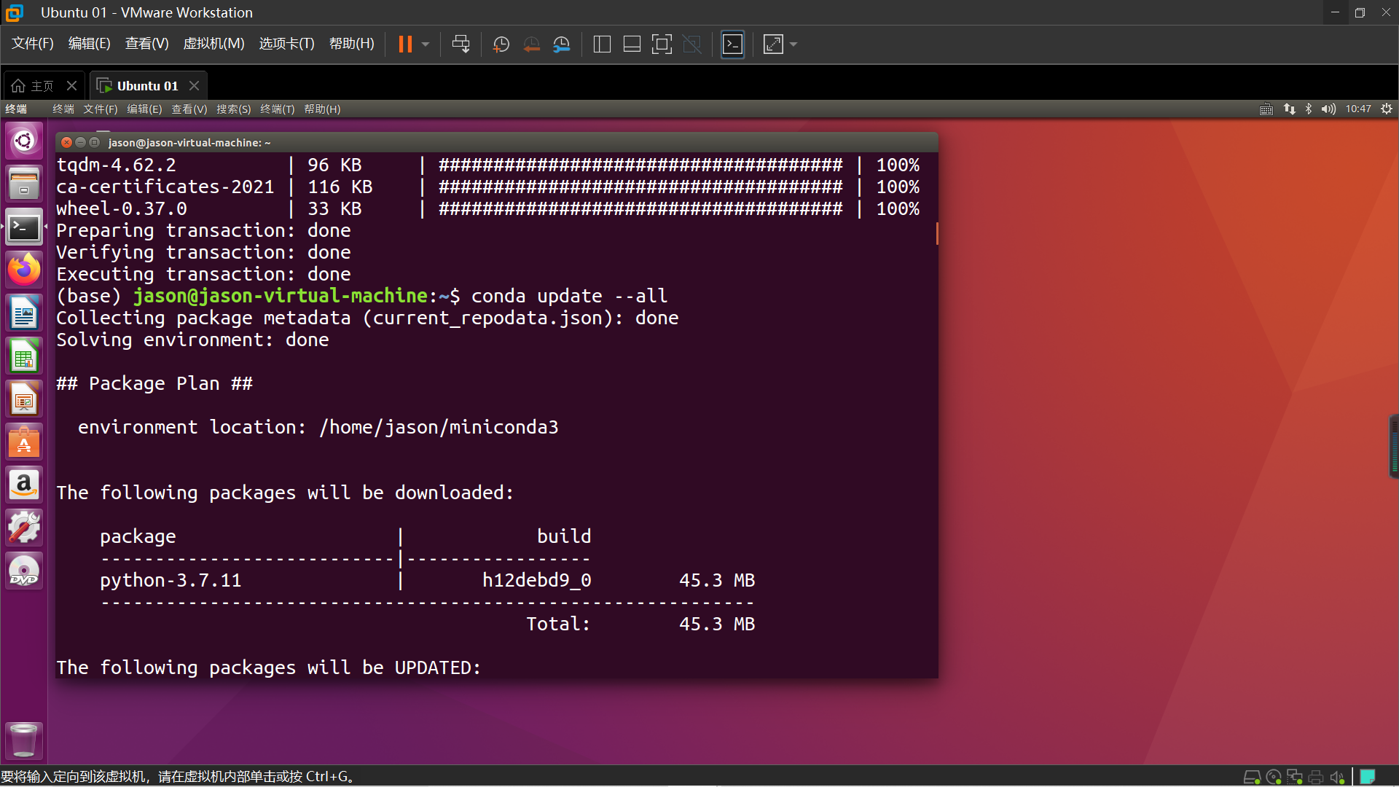Click the VMware network adapter status icon
Screen dimensions: 1399x787
tap(1295, 777)
